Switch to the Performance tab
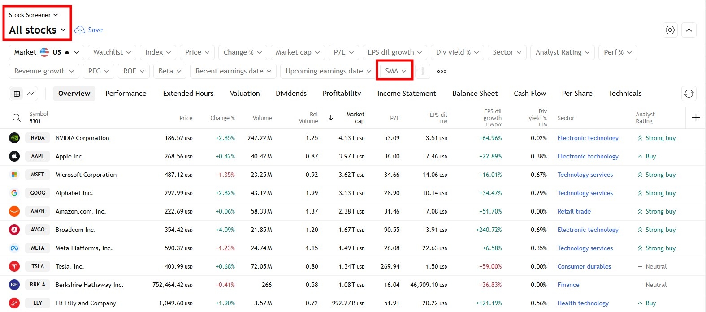706x312 pixels. tap(126, 94)
